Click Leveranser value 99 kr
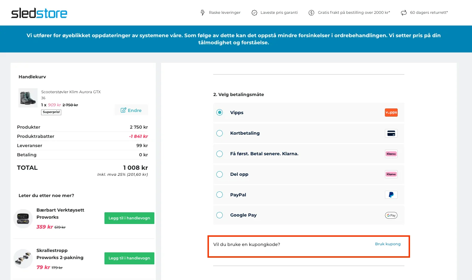 pyautogui.click(x=142, y=146)
